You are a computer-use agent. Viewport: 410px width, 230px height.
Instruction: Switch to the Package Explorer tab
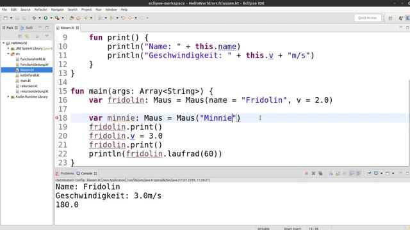pyautogui.click(x=10, y=27)
